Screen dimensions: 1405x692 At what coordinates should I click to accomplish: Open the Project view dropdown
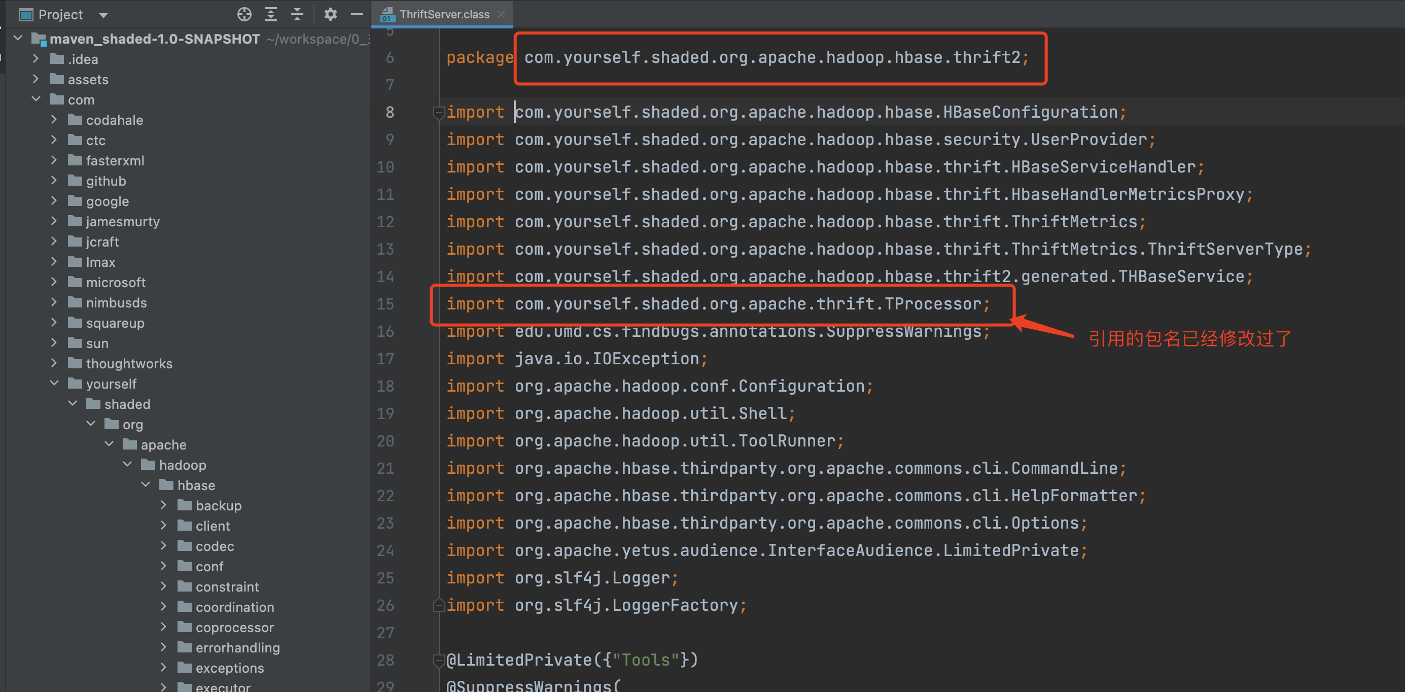click(x=103, y=15)
